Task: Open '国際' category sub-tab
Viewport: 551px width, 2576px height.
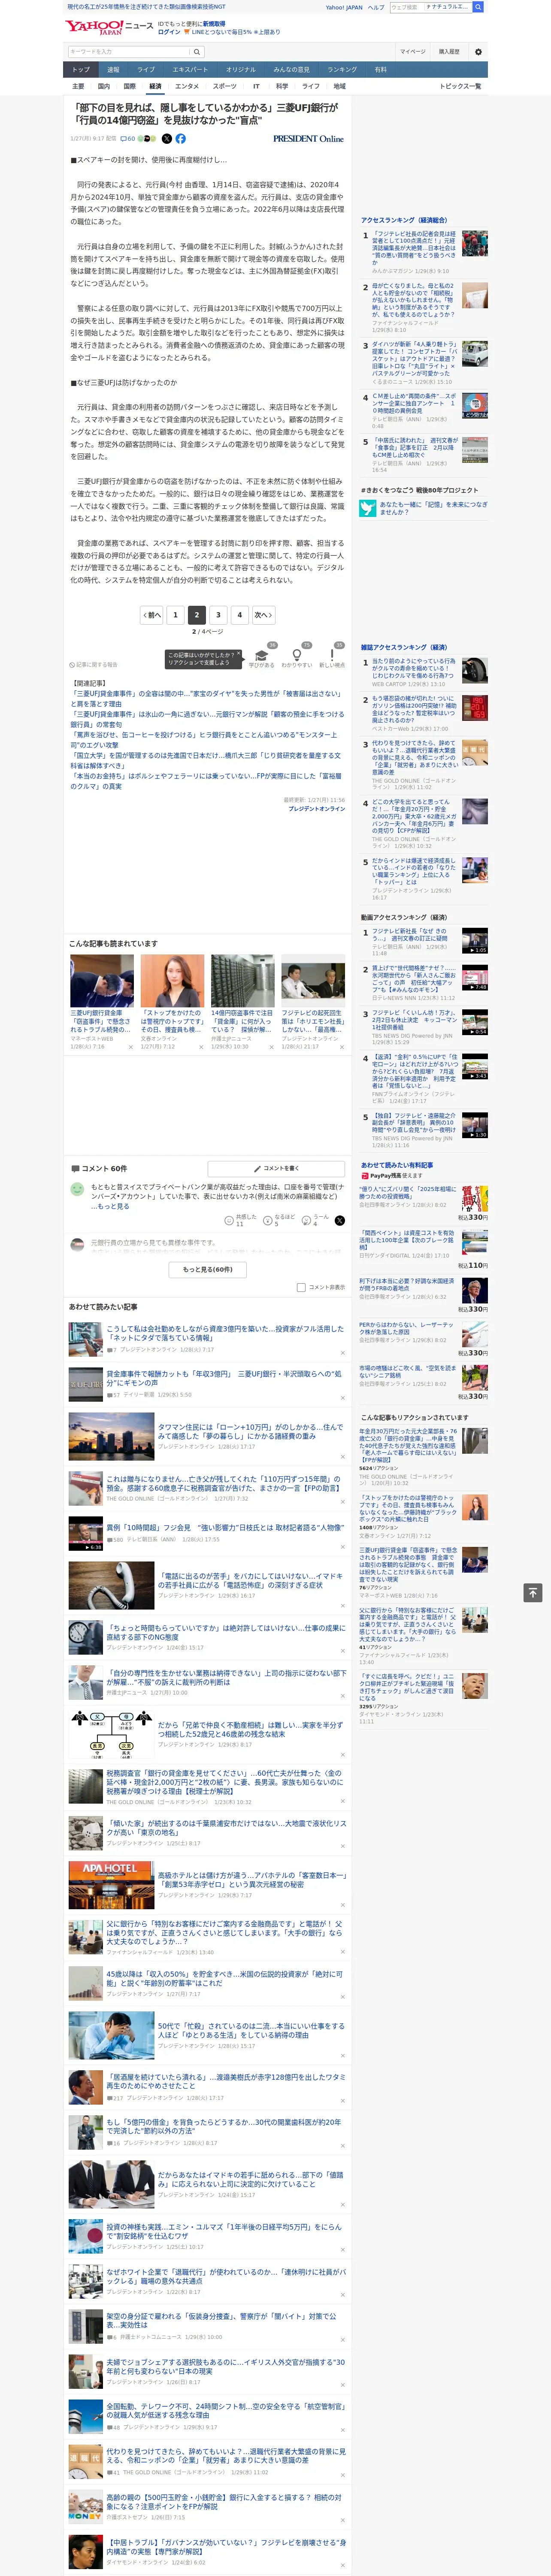Action: tap(129, 86)
